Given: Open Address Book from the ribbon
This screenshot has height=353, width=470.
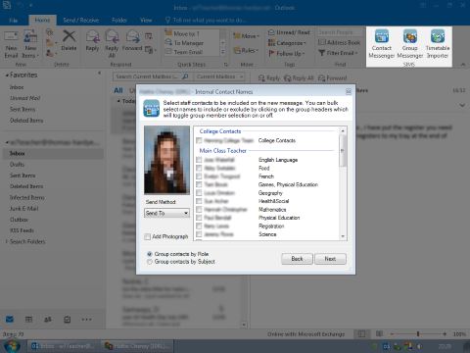Looking at the screenshot, I should pos(340,42).
